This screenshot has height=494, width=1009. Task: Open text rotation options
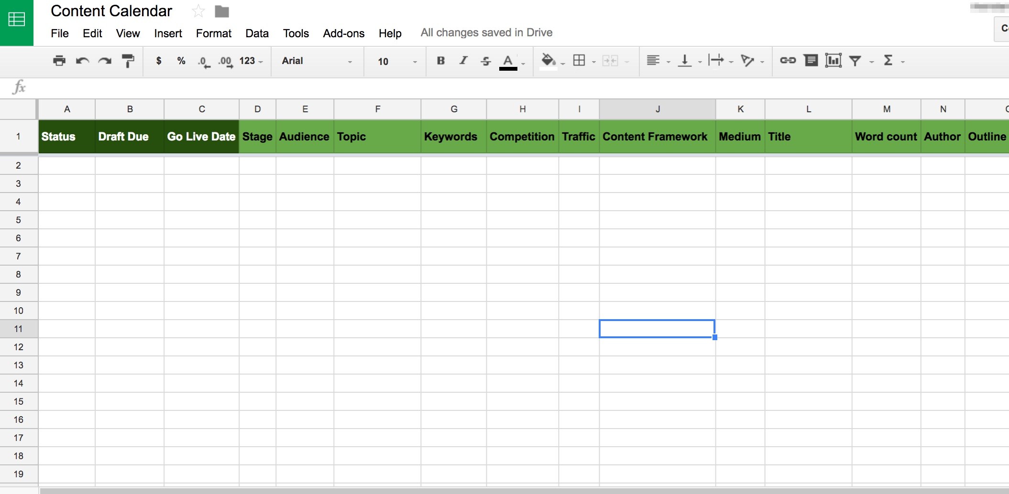point(747,61)
